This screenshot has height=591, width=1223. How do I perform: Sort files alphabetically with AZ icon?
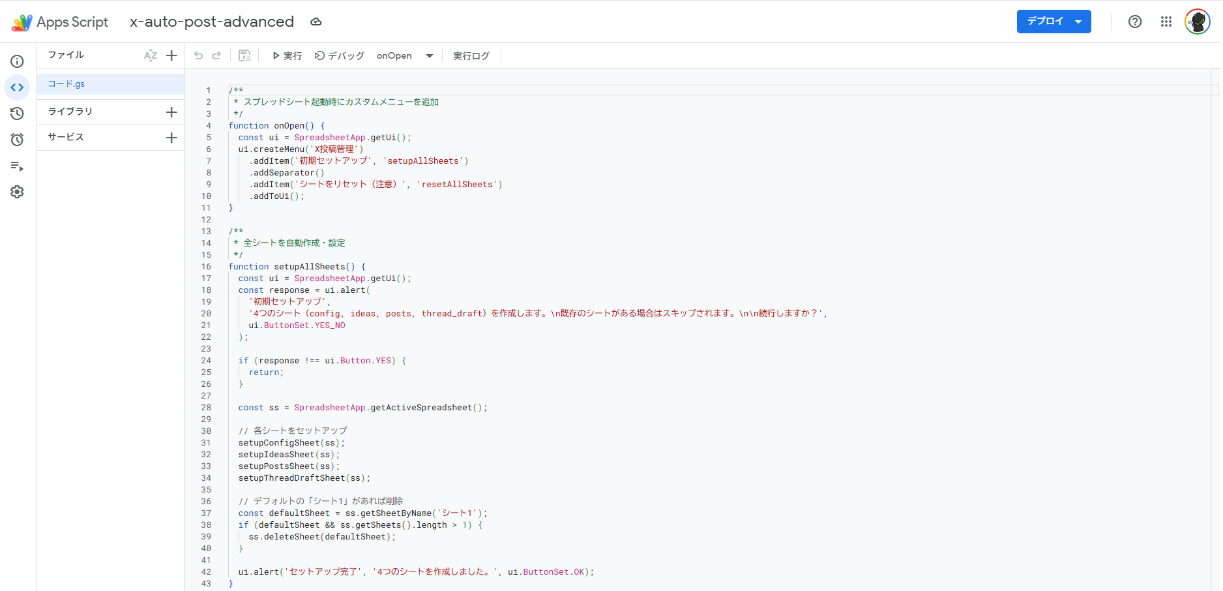pos(151,55)
